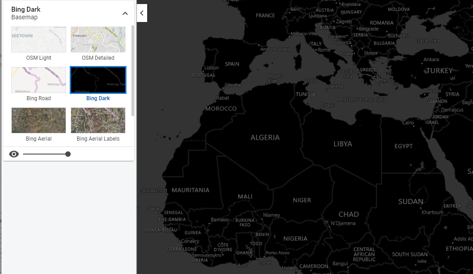The image size is (473, 274).
Task: Choose the Bing Road basemap thumbnail
Action: [x=39, y=80]
